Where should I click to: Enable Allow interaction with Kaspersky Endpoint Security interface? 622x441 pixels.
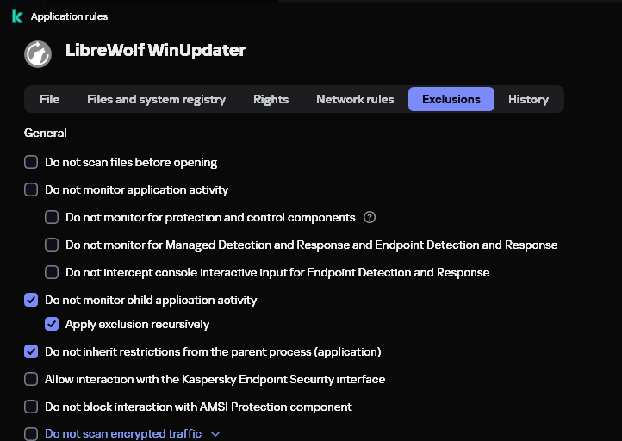31,379
